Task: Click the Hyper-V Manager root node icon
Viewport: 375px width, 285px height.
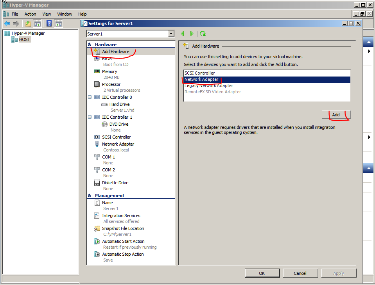Action: [x=7, y=34]
